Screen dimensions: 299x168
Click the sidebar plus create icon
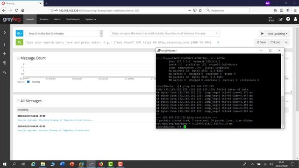[x=4, y=54]
